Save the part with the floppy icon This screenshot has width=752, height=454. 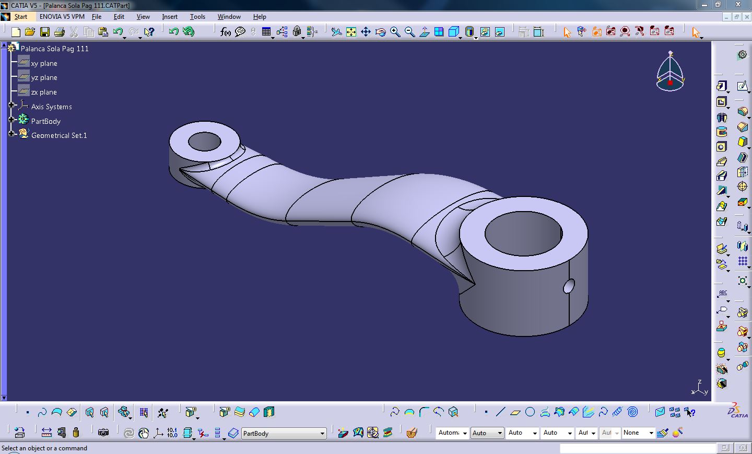pos(45,32)
